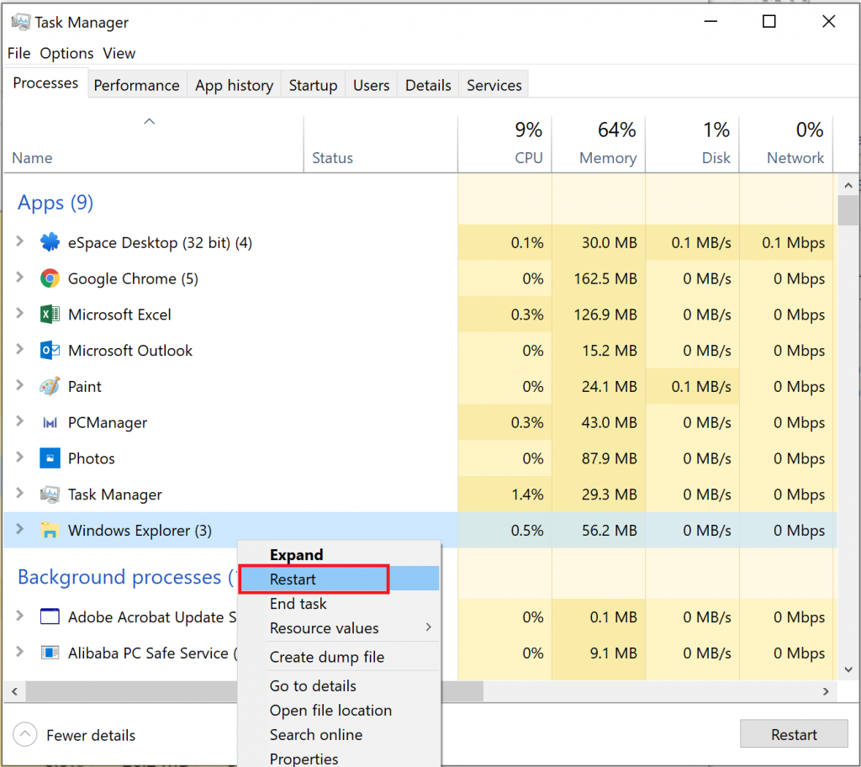The width and height of the screenshot is (861, 767).
Task: Click the Paint app icon
Action: (50, 386)
